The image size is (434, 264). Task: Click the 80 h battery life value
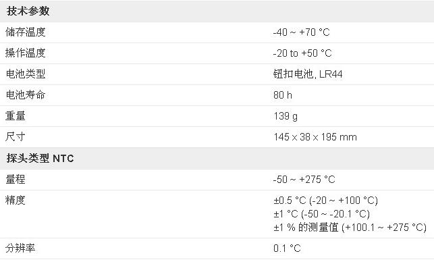(283, 95)
